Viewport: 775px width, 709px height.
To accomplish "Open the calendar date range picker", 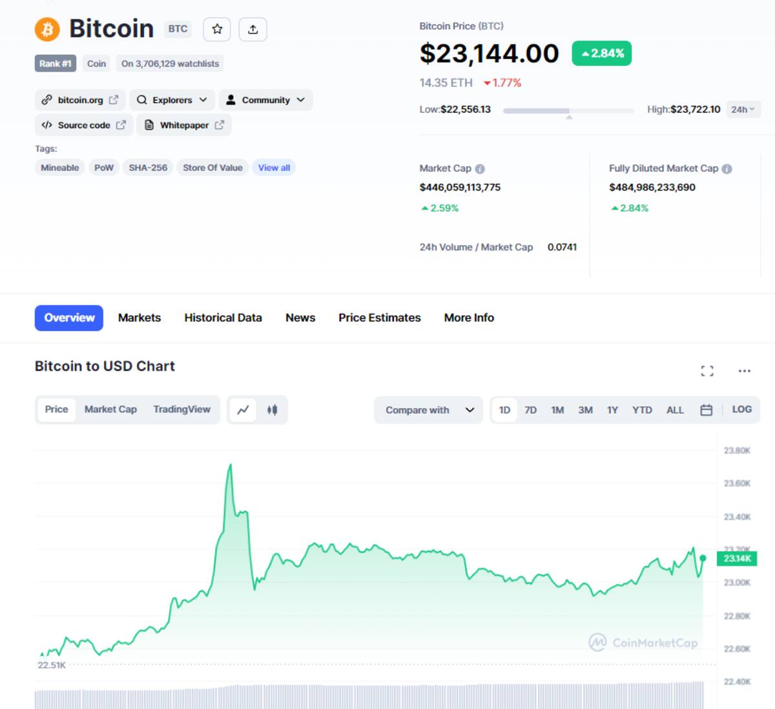I will (x=707, y=410).
